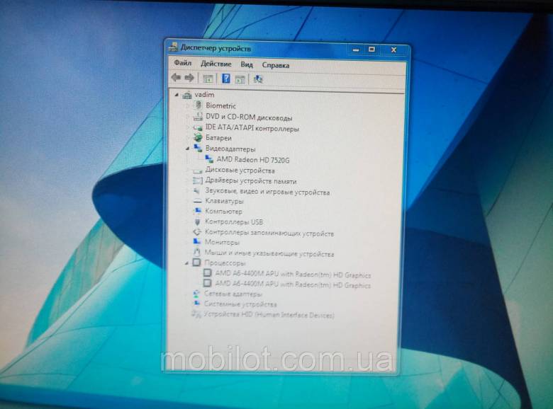Select the Сетевые адаптеры label
The image size is (553, 409).
pos(233,294)
